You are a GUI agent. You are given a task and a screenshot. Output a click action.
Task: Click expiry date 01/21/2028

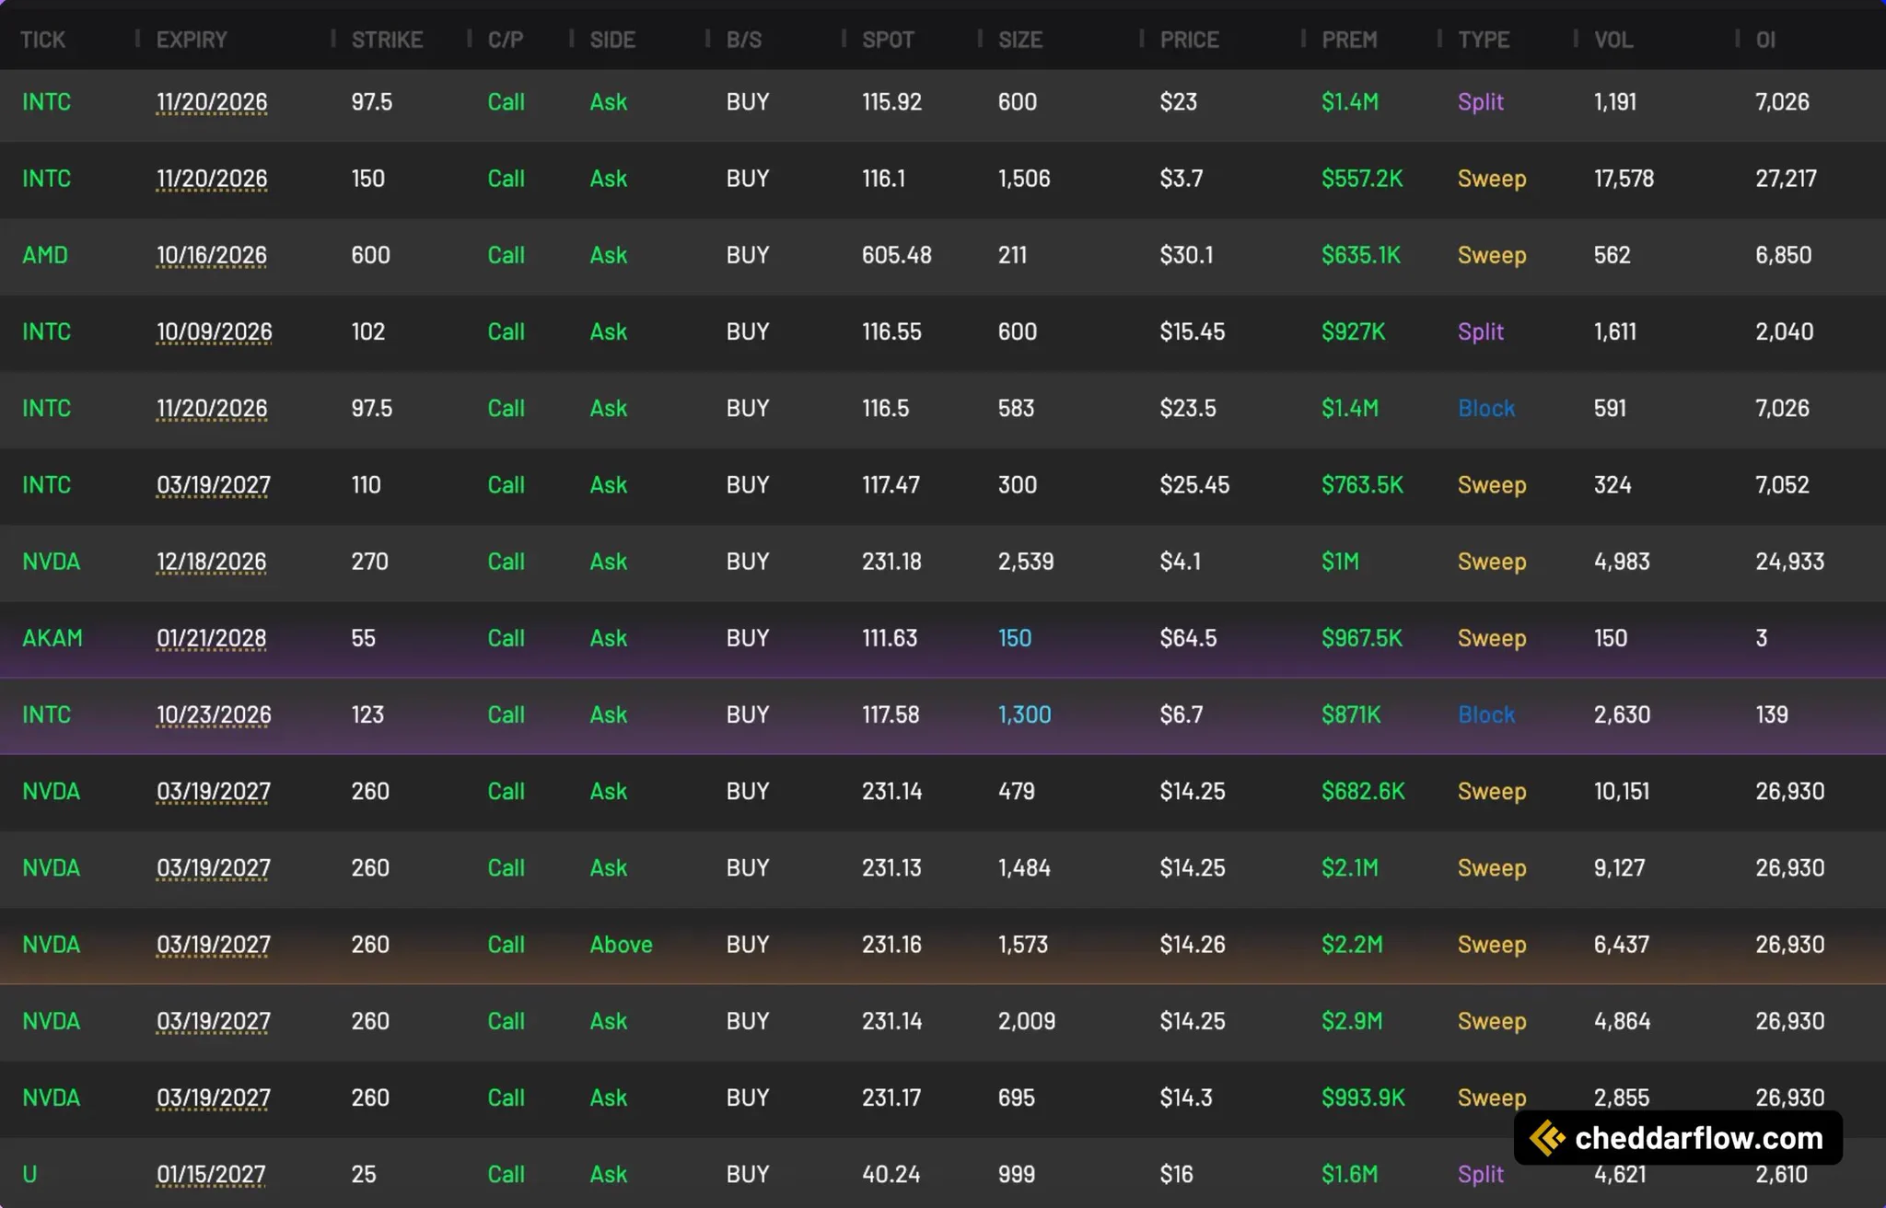click(x=211, y=638)
